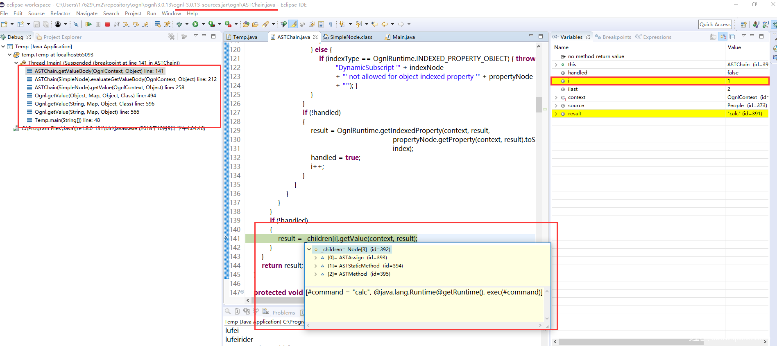Toggle Mark Occurrences highlighter in toolbar
This screenshot has width=777, height=346.
294,25
